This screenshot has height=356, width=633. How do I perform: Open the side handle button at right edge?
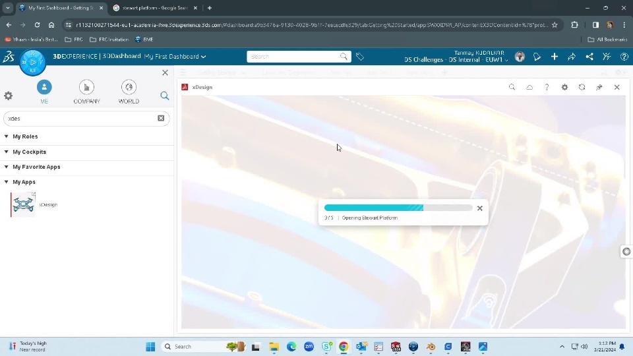point(626,251)
